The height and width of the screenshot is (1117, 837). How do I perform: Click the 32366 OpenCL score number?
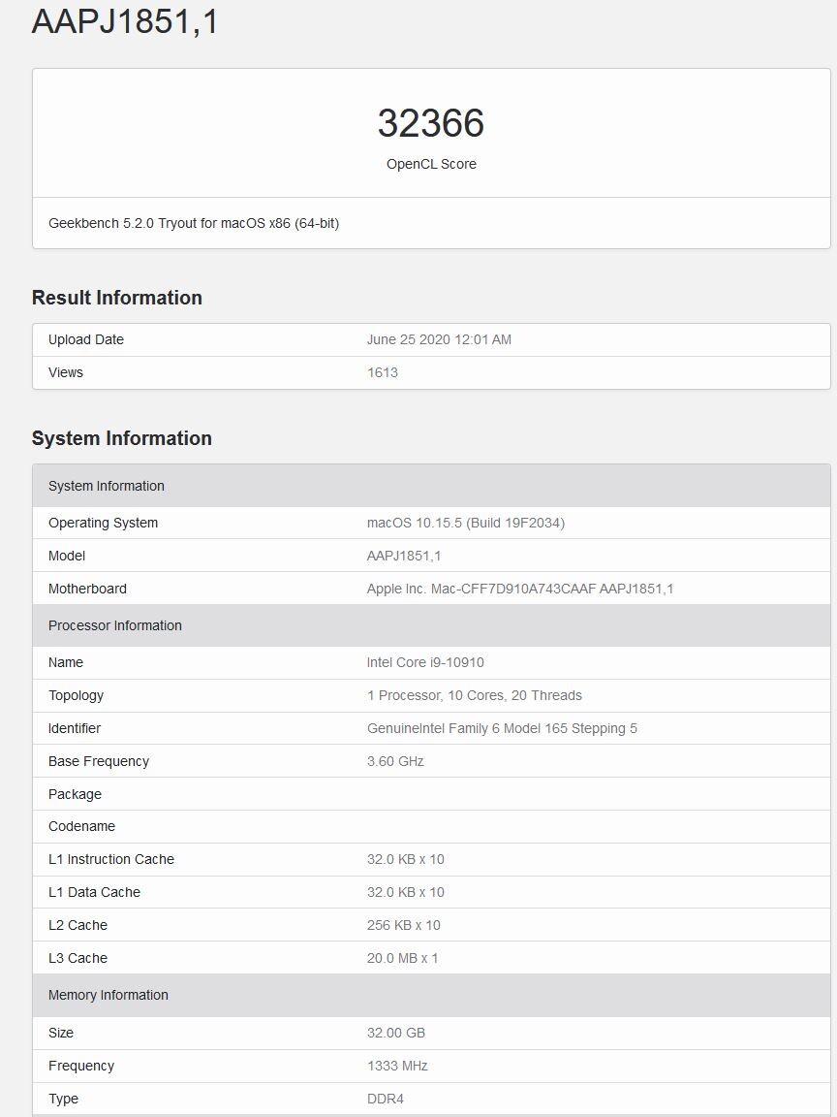pyautogui.click(x=430, y=123)
